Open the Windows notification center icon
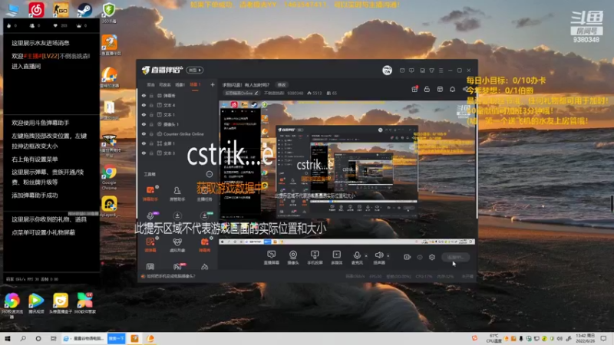The image size is (614, 345). [x=604, y=338]
